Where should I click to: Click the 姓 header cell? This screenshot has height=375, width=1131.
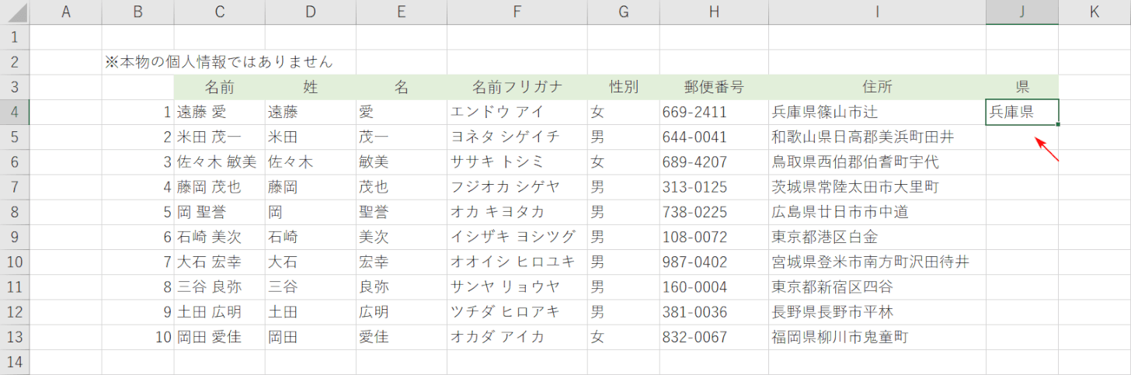pyautogui.click(x=311, y=87)
